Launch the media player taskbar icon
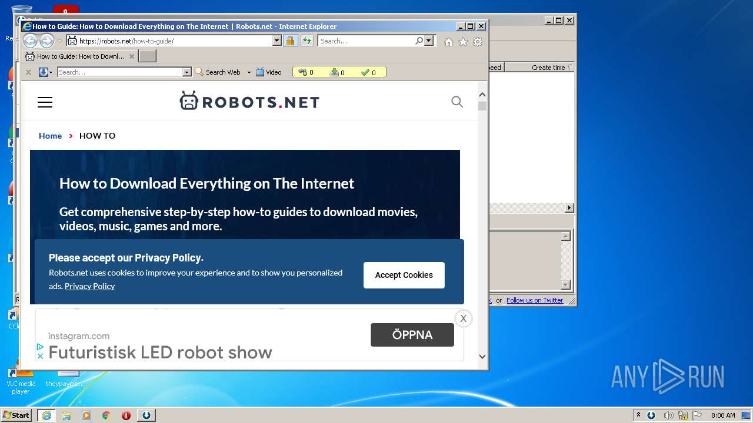The width and height of the screenshot is (753, 423). click(86, 415)
